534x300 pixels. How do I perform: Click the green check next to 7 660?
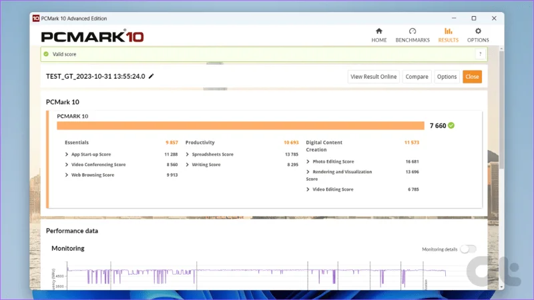[x=451, y=125]
